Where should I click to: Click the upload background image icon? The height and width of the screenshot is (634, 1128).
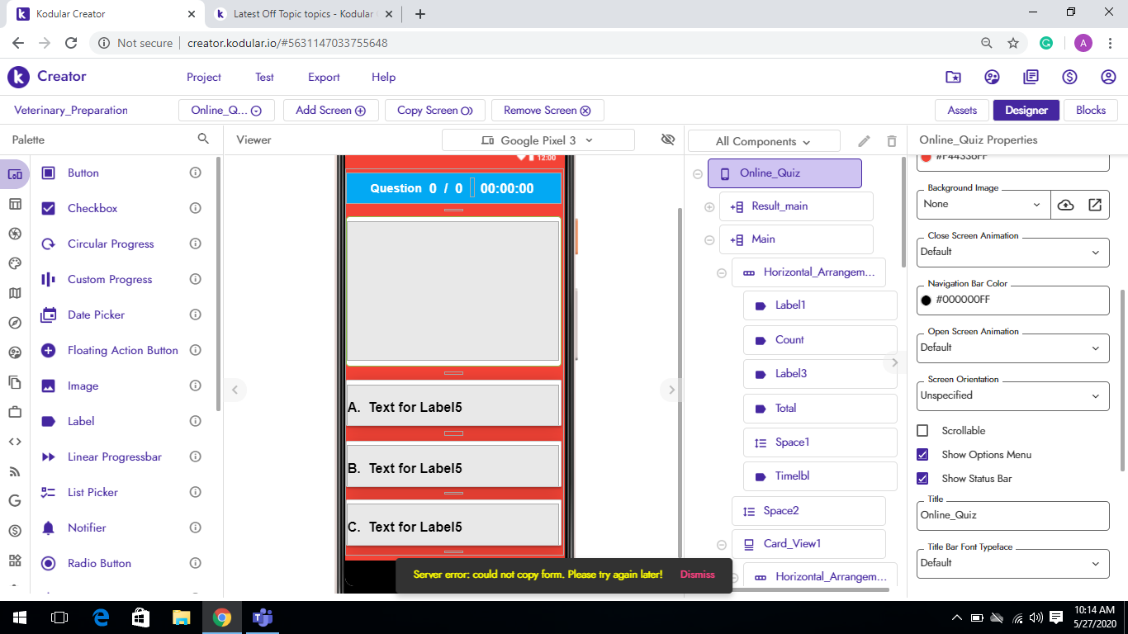coord(1065,205)
